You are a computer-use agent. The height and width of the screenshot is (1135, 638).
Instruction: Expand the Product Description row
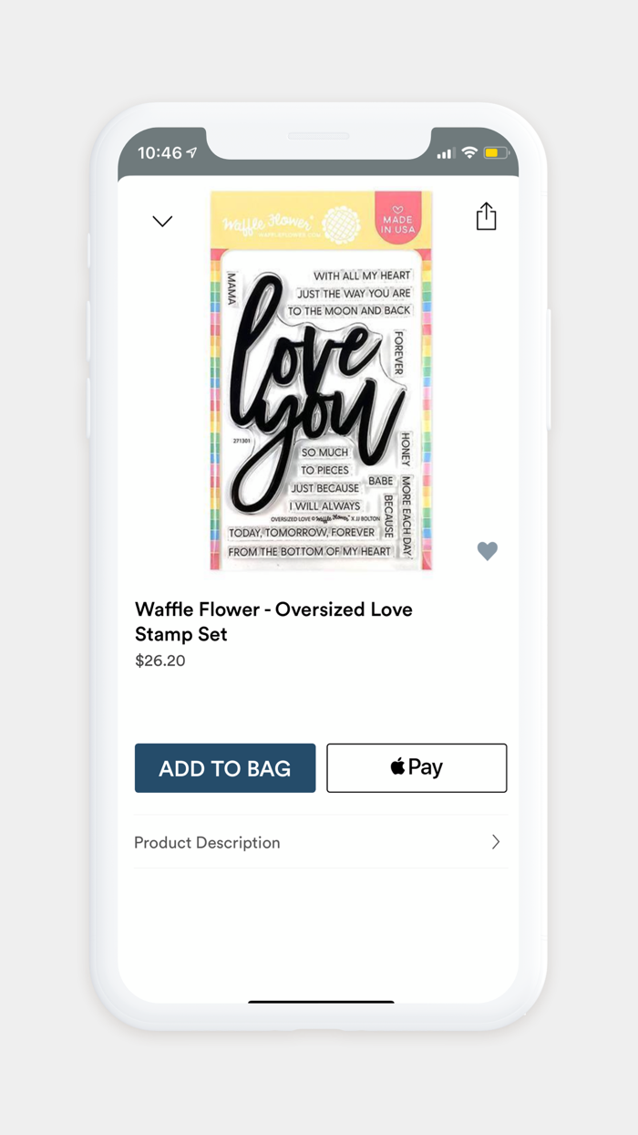(320, 842)
